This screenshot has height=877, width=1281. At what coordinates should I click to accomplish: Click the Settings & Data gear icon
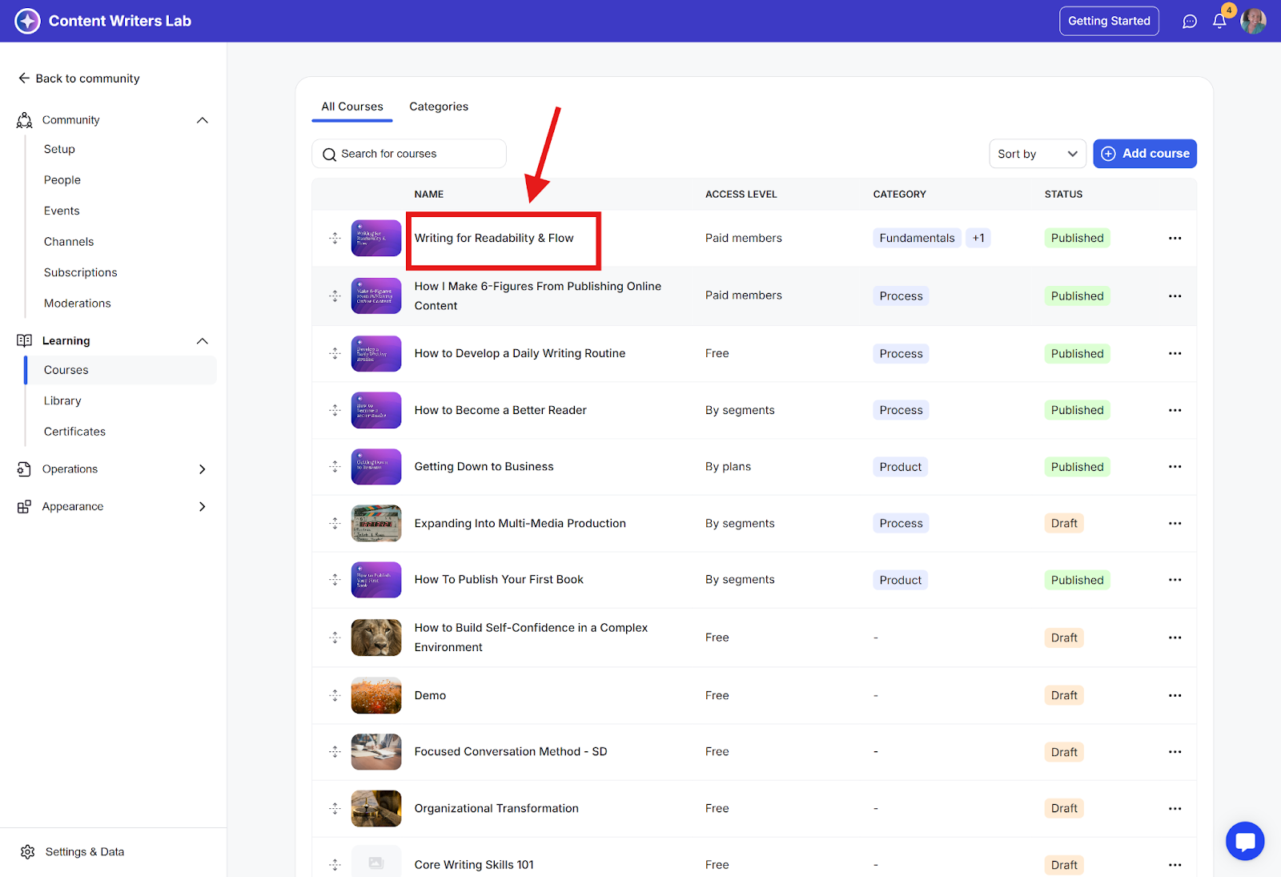click(x=28, y=851)
